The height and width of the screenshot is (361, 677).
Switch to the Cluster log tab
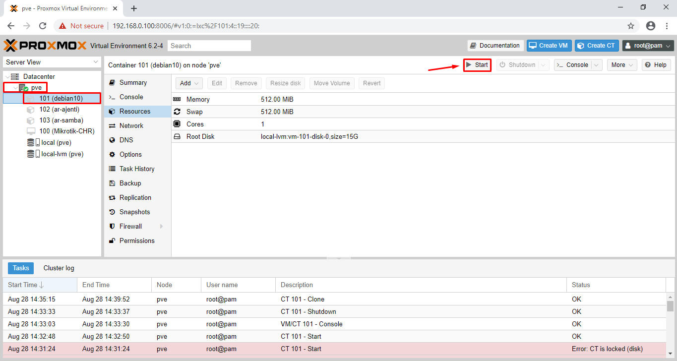(59, 268)
